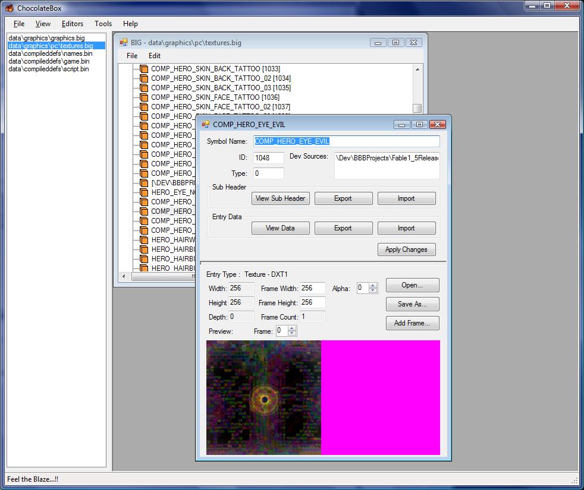This screenshot has height=490, width=584.
Task: Click the icon beside COMP_HERO_SKIN_BACK_TATTOO_03 [1035]
Action: (x=143, y=88)
